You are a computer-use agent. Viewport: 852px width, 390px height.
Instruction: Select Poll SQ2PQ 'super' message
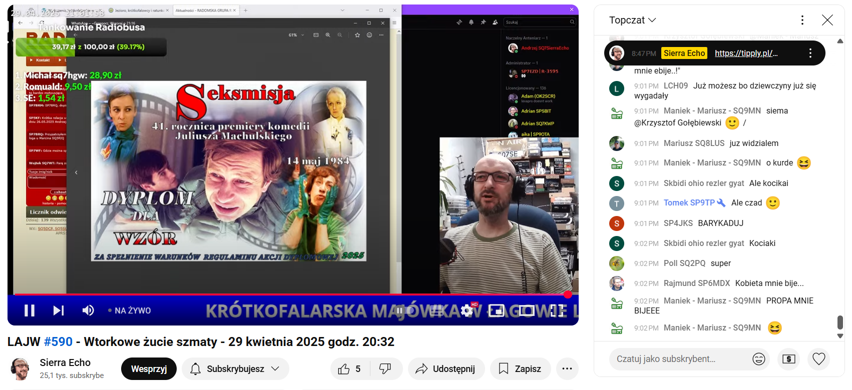click(720, 263)
